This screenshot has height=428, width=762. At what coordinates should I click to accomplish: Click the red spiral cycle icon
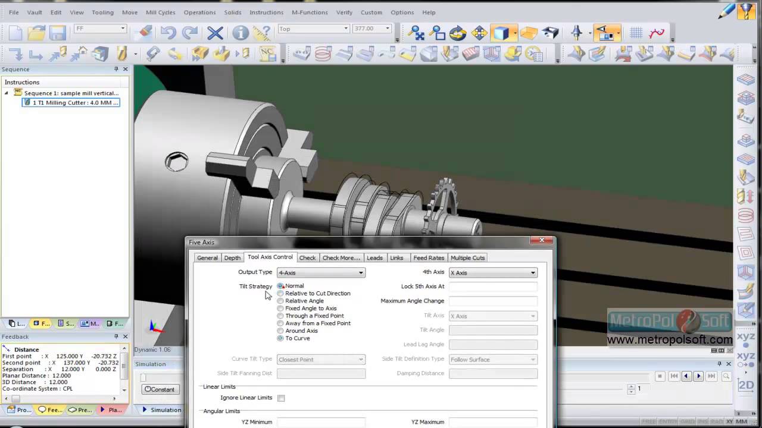pos(323,54)
